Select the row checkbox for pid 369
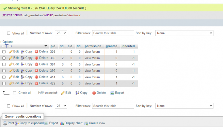 (x=4, y=58)
